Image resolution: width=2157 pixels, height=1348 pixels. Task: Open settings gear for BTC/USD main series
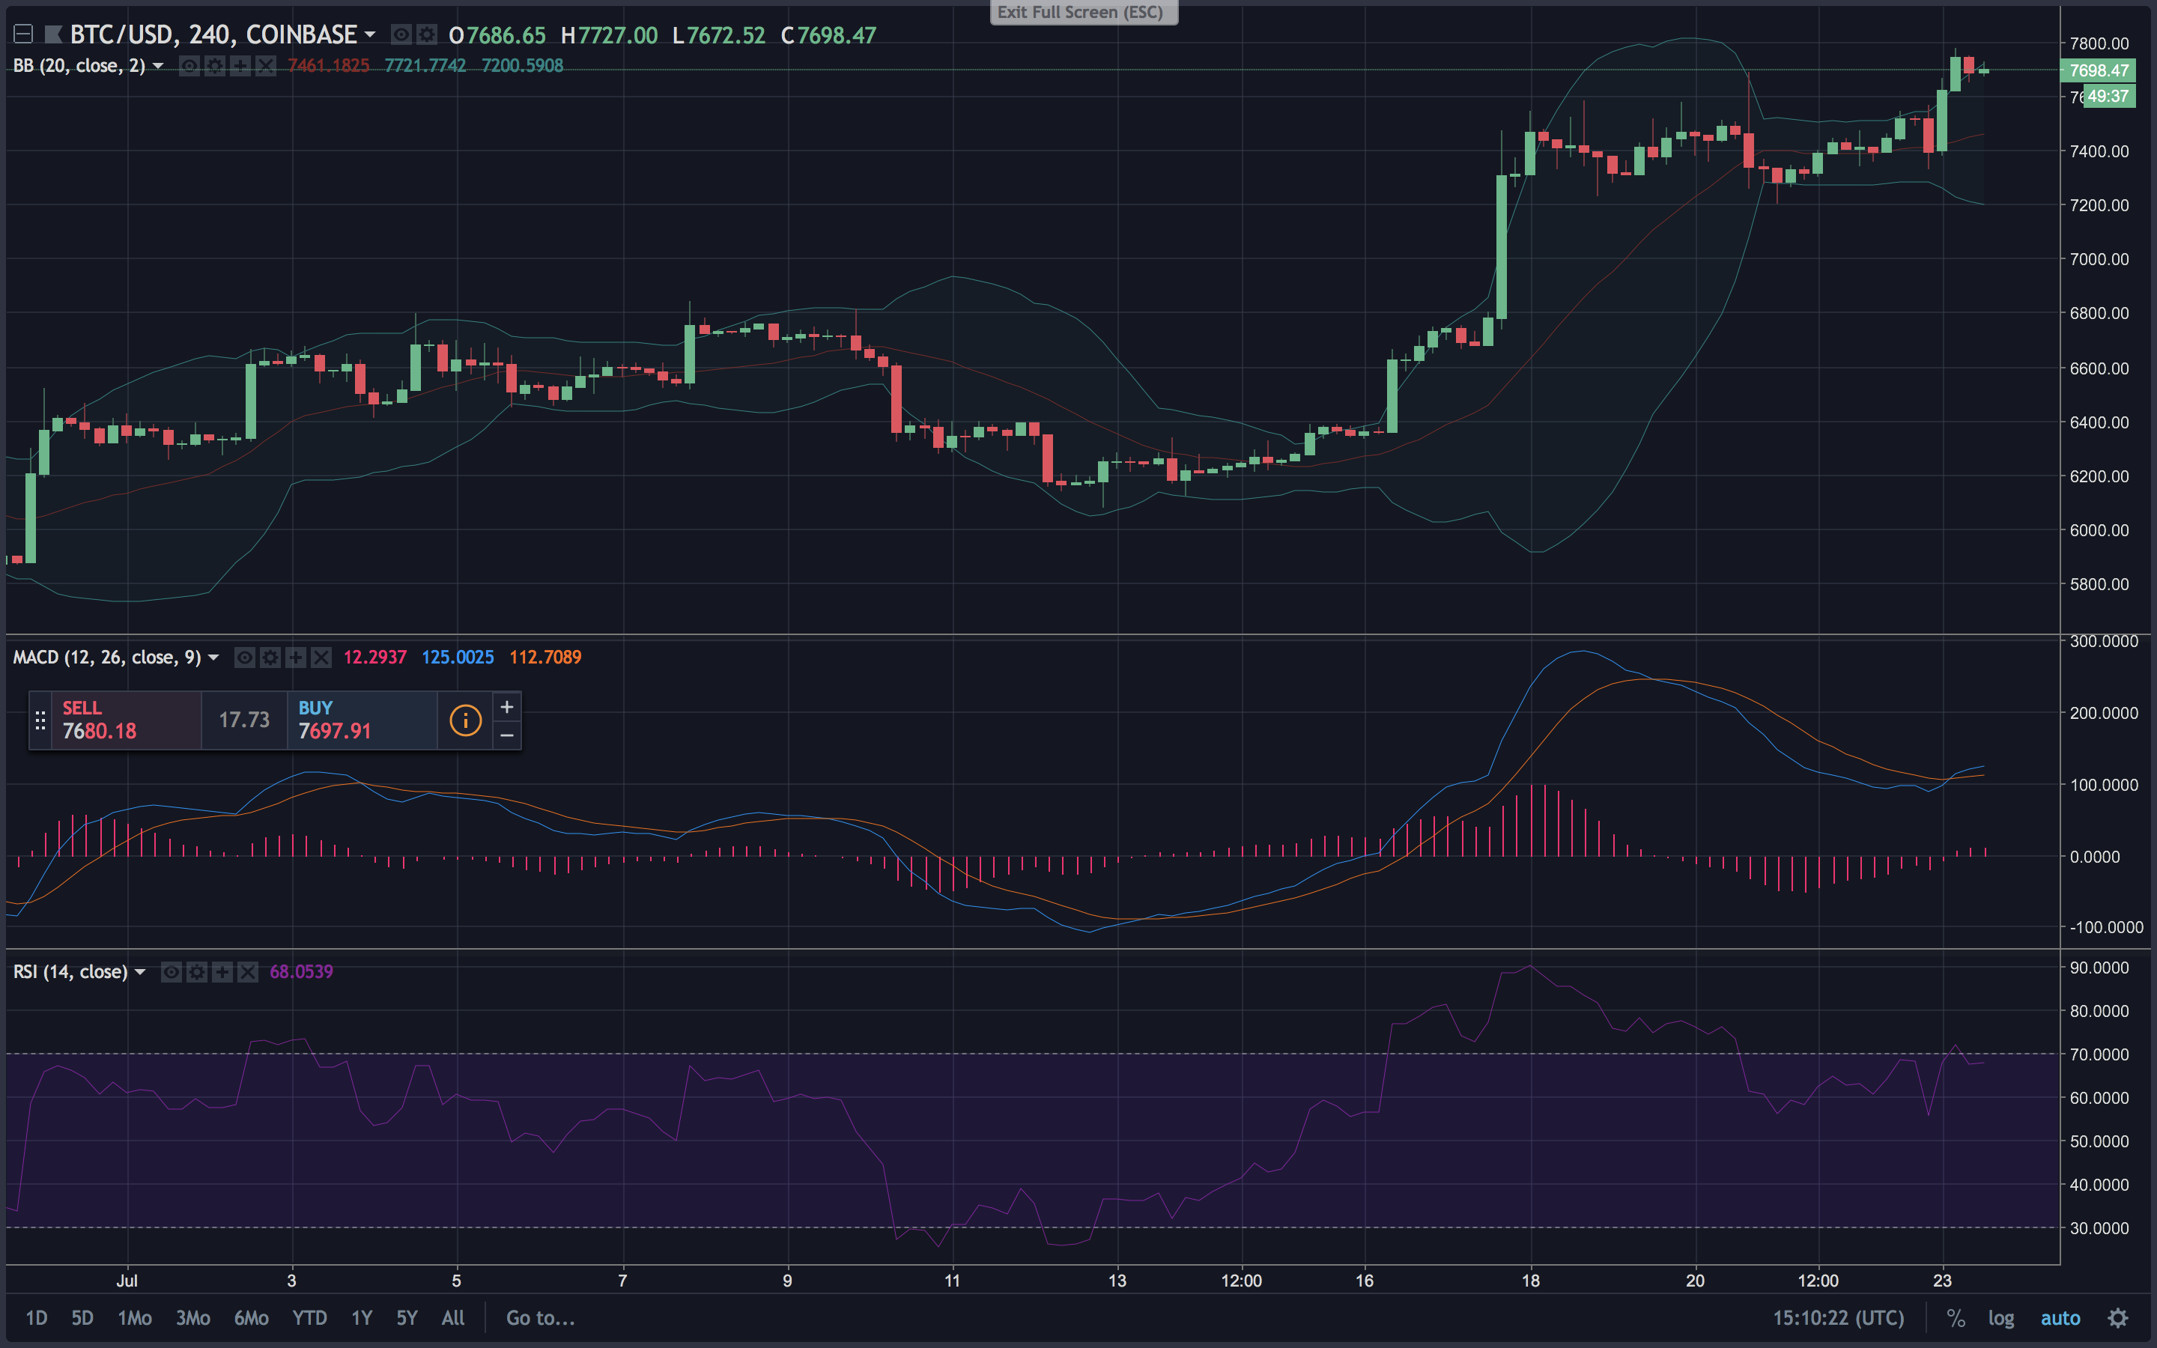(x=427, y=34)
